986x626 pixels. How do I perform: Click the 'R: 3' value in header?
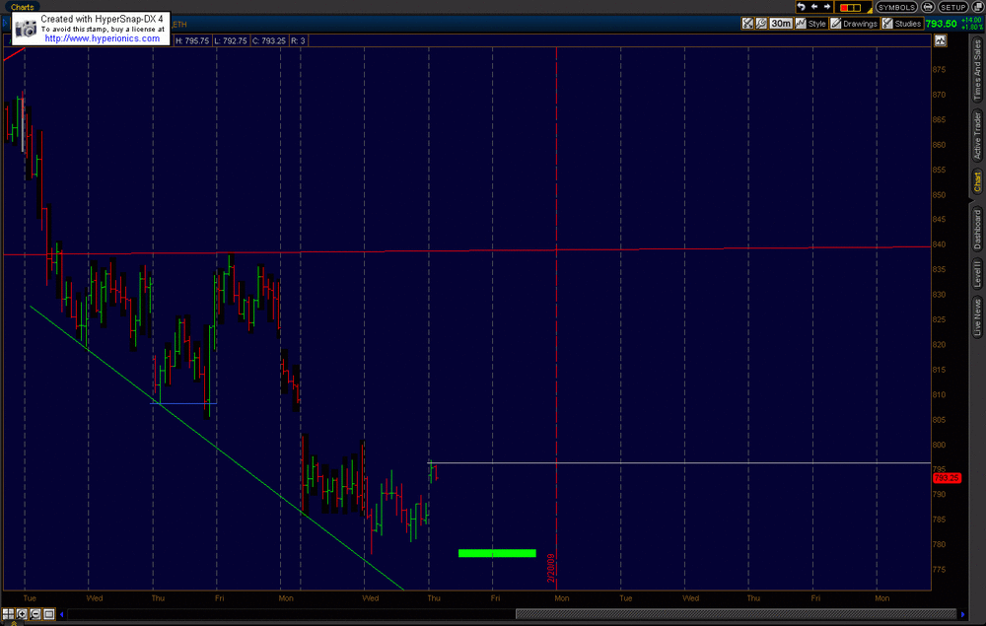[298, 40]
